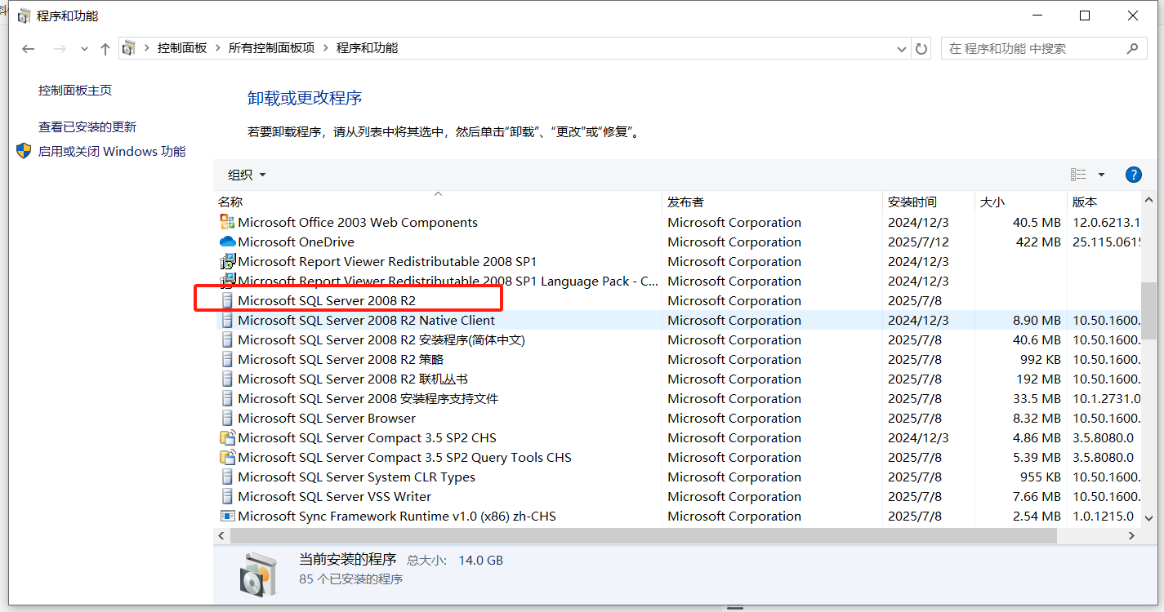1164x612 pixels.
Task: Go back using the Back arrow
Action: coord(29,49)
